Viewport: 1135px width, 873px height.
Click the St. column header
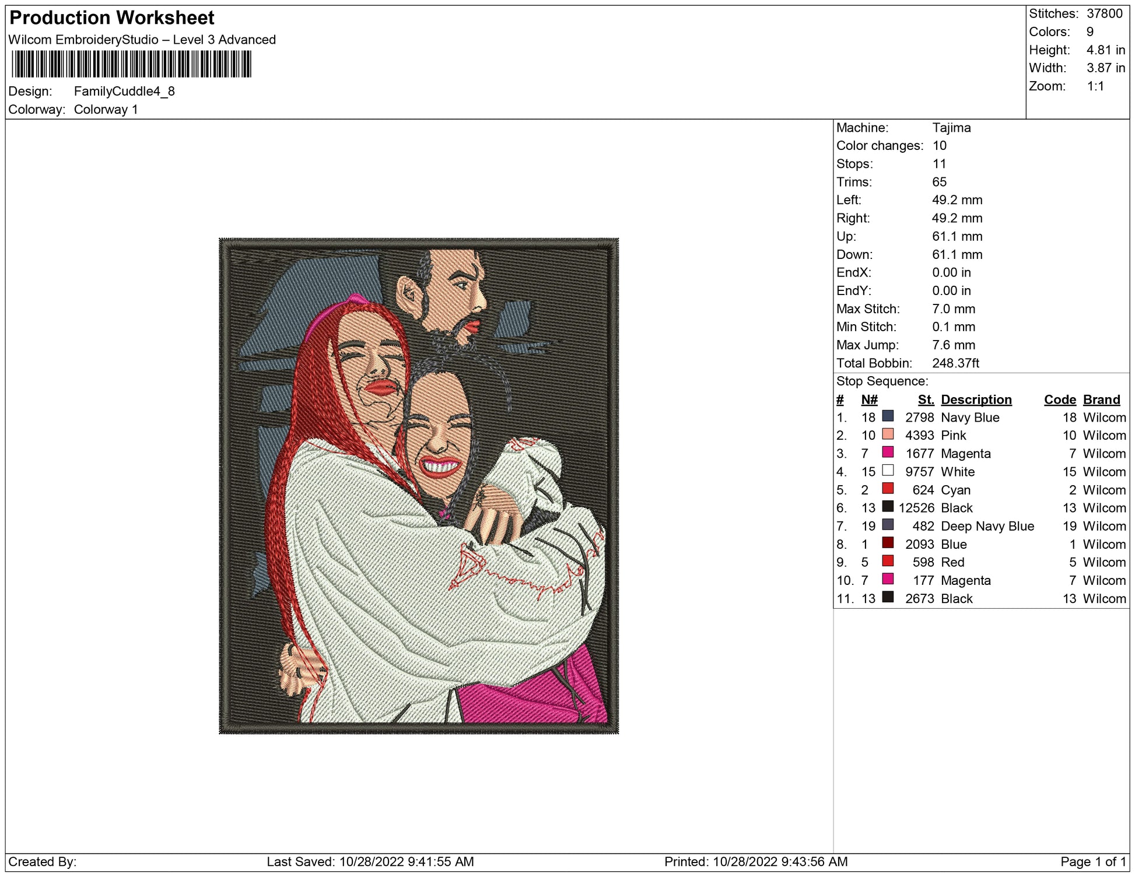click(926, 399)
